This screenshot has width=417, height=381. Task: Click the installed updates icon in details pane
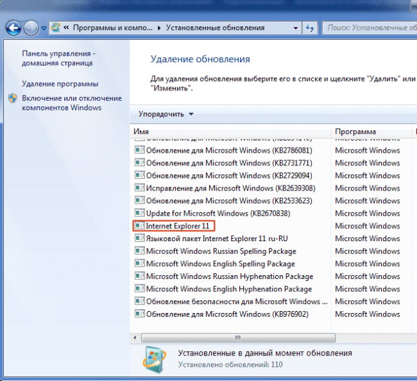[x=154, y=359]
